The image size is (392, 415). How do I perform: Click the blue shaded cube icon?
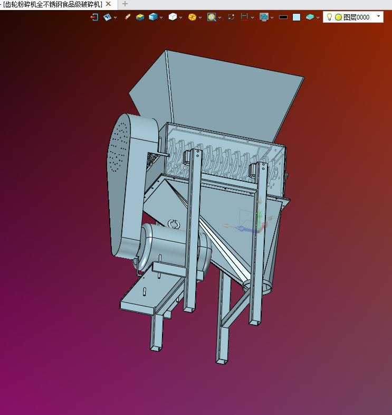click(153, 17)
